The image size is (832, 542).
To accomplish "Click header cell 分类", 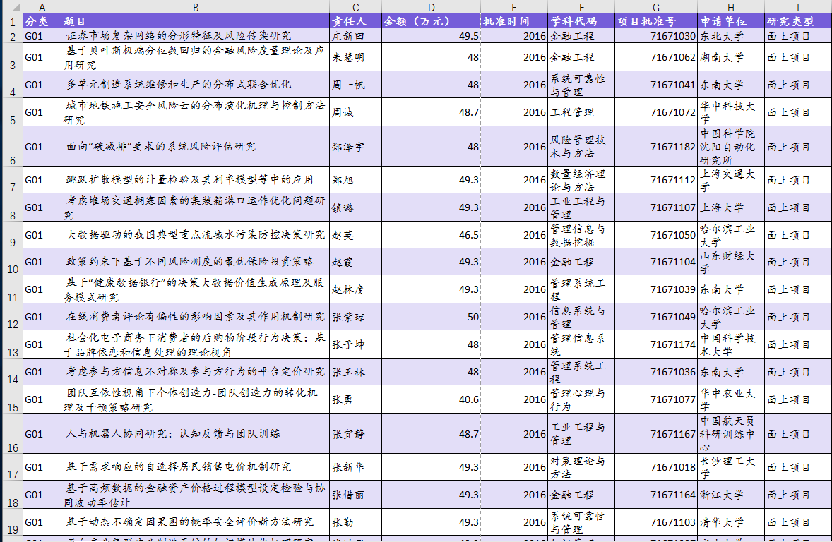I will 42,21.
